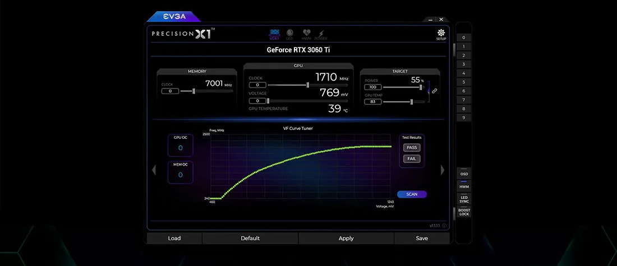The height and width of the screenshot is (266, 617).
Task: Click the Default button
Action: tap(250, 238)
